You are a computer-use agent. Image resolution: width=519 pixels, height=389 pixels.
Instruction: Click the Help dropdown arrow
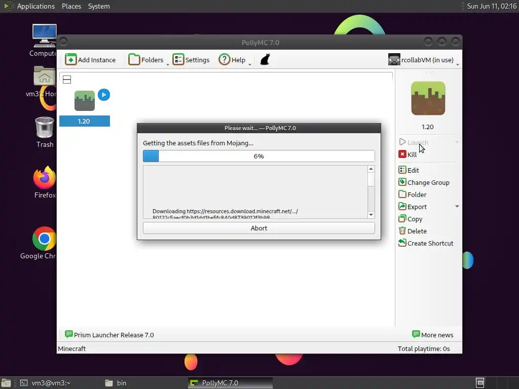[250, 64]
